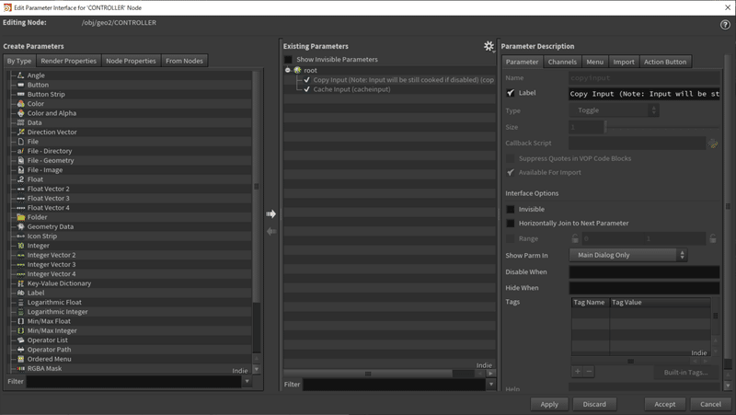
Task: Click the Data parameter type icon
Action: coord(20,122)
